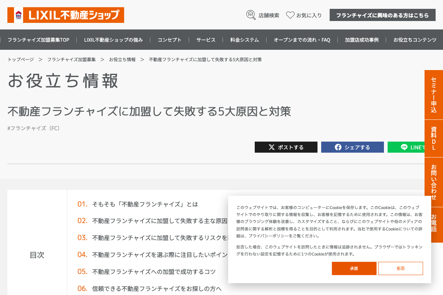Go to フランチャイズ加盟募集 breadcrumb

click(x=71, y=59)
